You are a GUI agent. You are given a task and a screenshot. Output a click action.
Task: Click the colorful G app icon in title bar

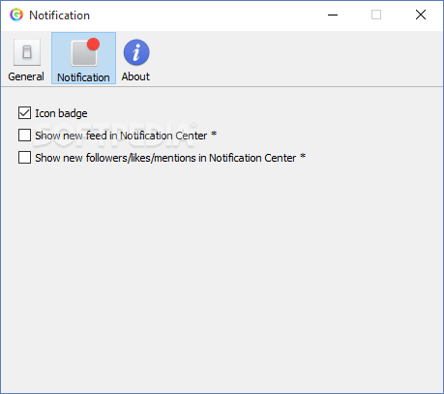pos(16,15)
